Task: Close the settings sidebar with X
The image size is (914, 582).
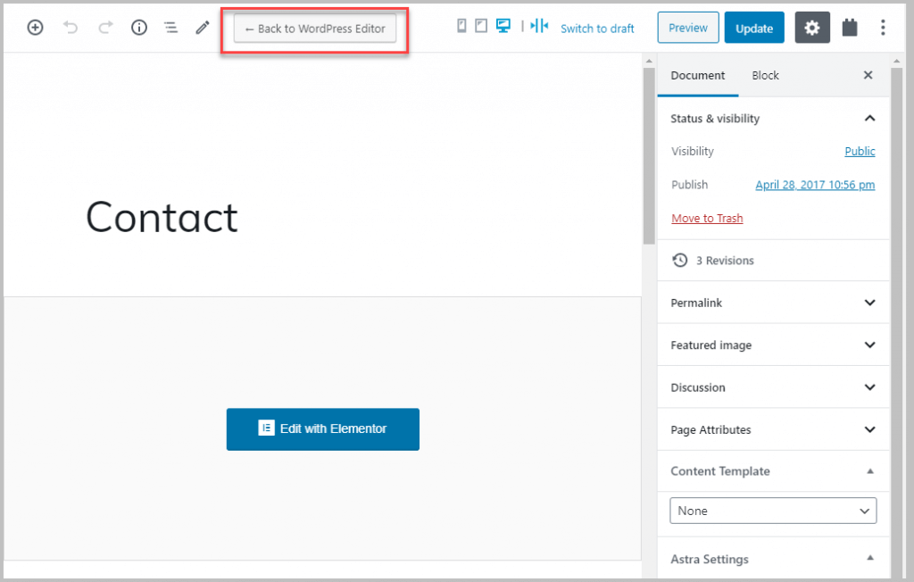Action: (x=868, y=75)
